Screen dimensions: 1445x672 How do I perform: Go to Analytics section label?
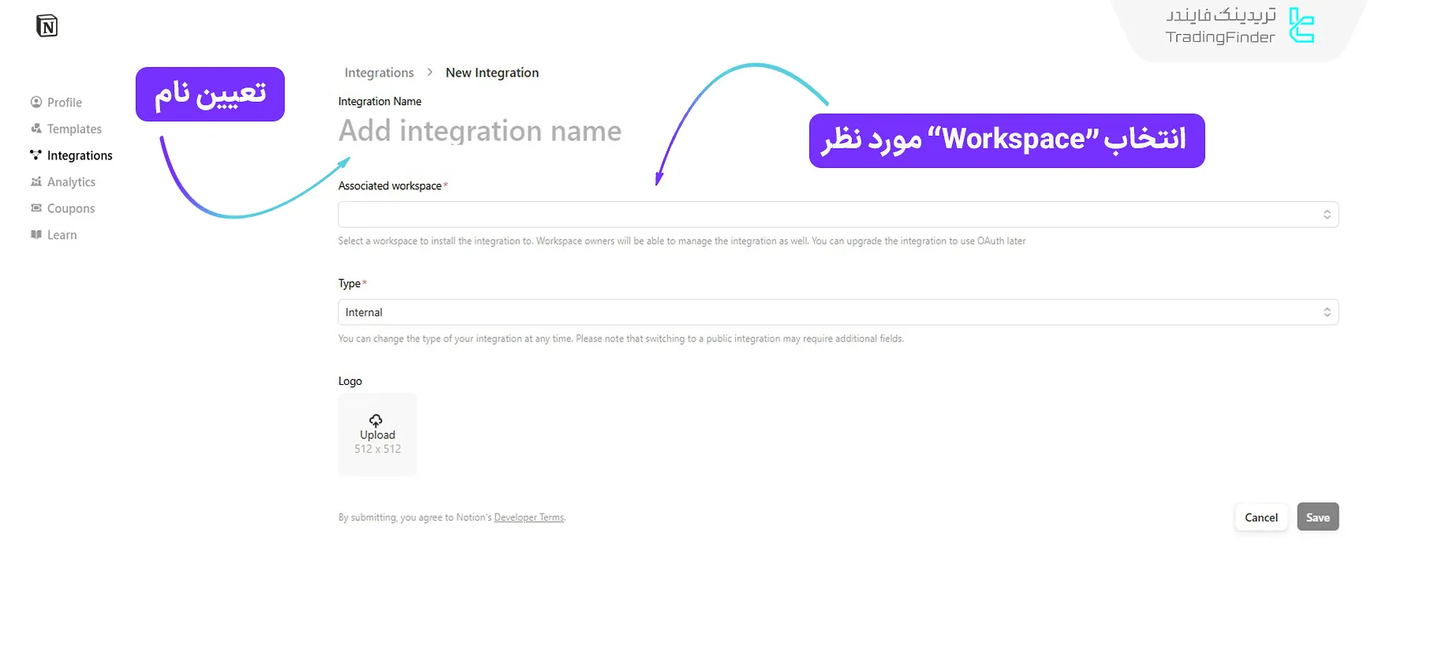[x=71, y=182]
